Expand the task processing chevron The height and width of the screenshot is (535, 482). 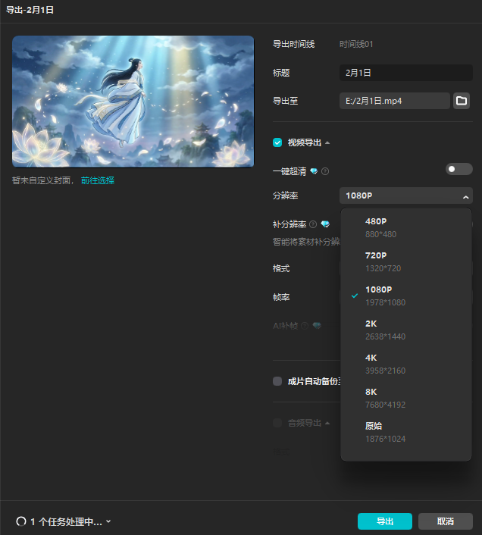coord(109,521)
